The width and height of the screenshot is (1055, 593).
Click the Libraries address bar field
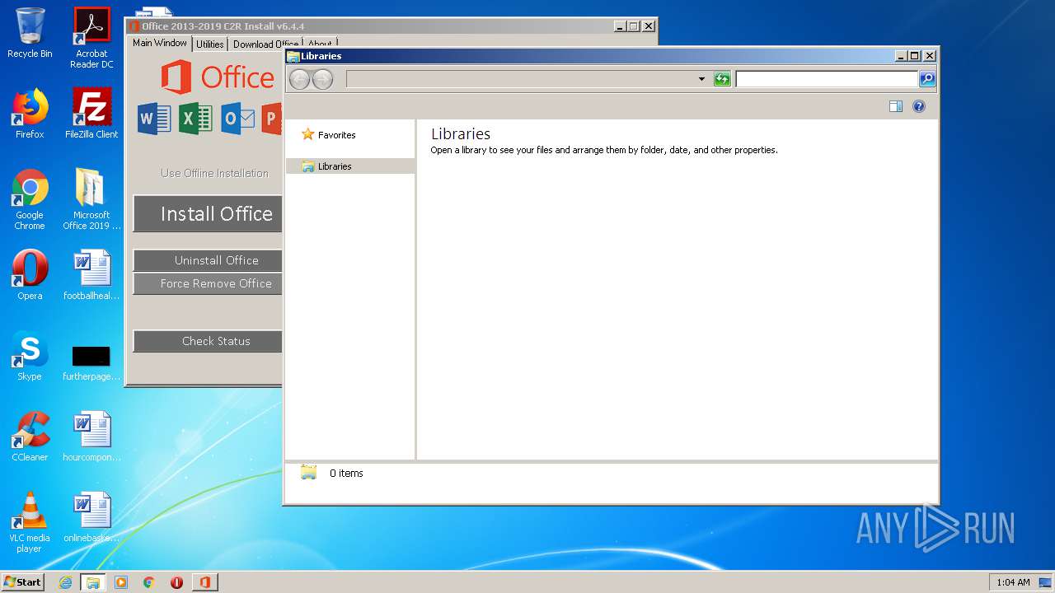[521, 79]
